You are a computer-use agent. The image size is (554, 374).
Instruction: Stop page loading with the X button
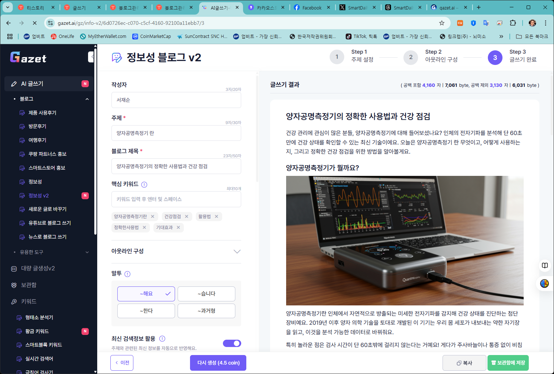pyautogui.click(x=34, y=23)
